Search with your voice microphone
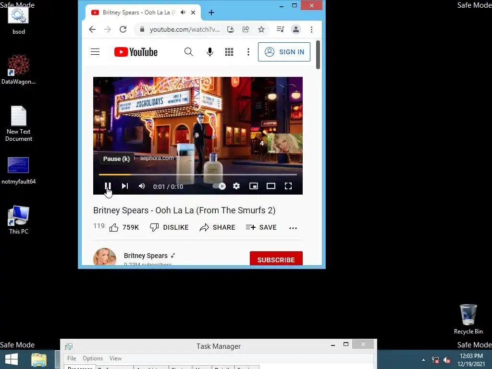The height and width of the screenshot is (369, 492). pos(210,52)
